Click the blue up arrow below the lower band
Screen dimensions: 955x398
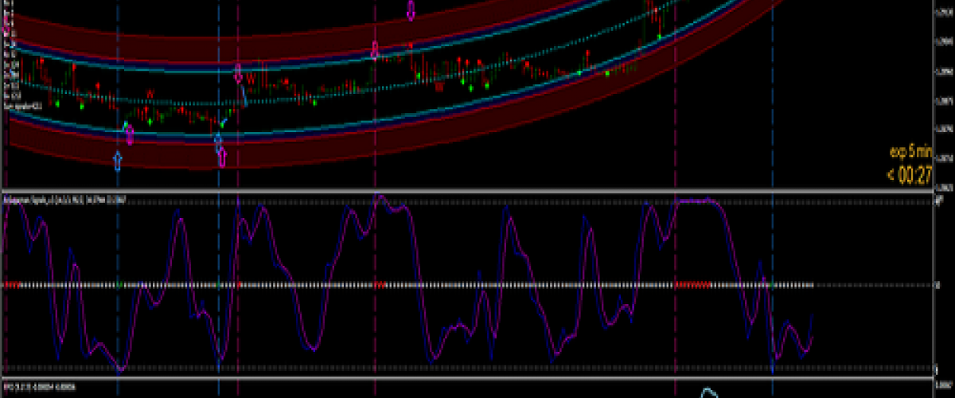(118, 160)
